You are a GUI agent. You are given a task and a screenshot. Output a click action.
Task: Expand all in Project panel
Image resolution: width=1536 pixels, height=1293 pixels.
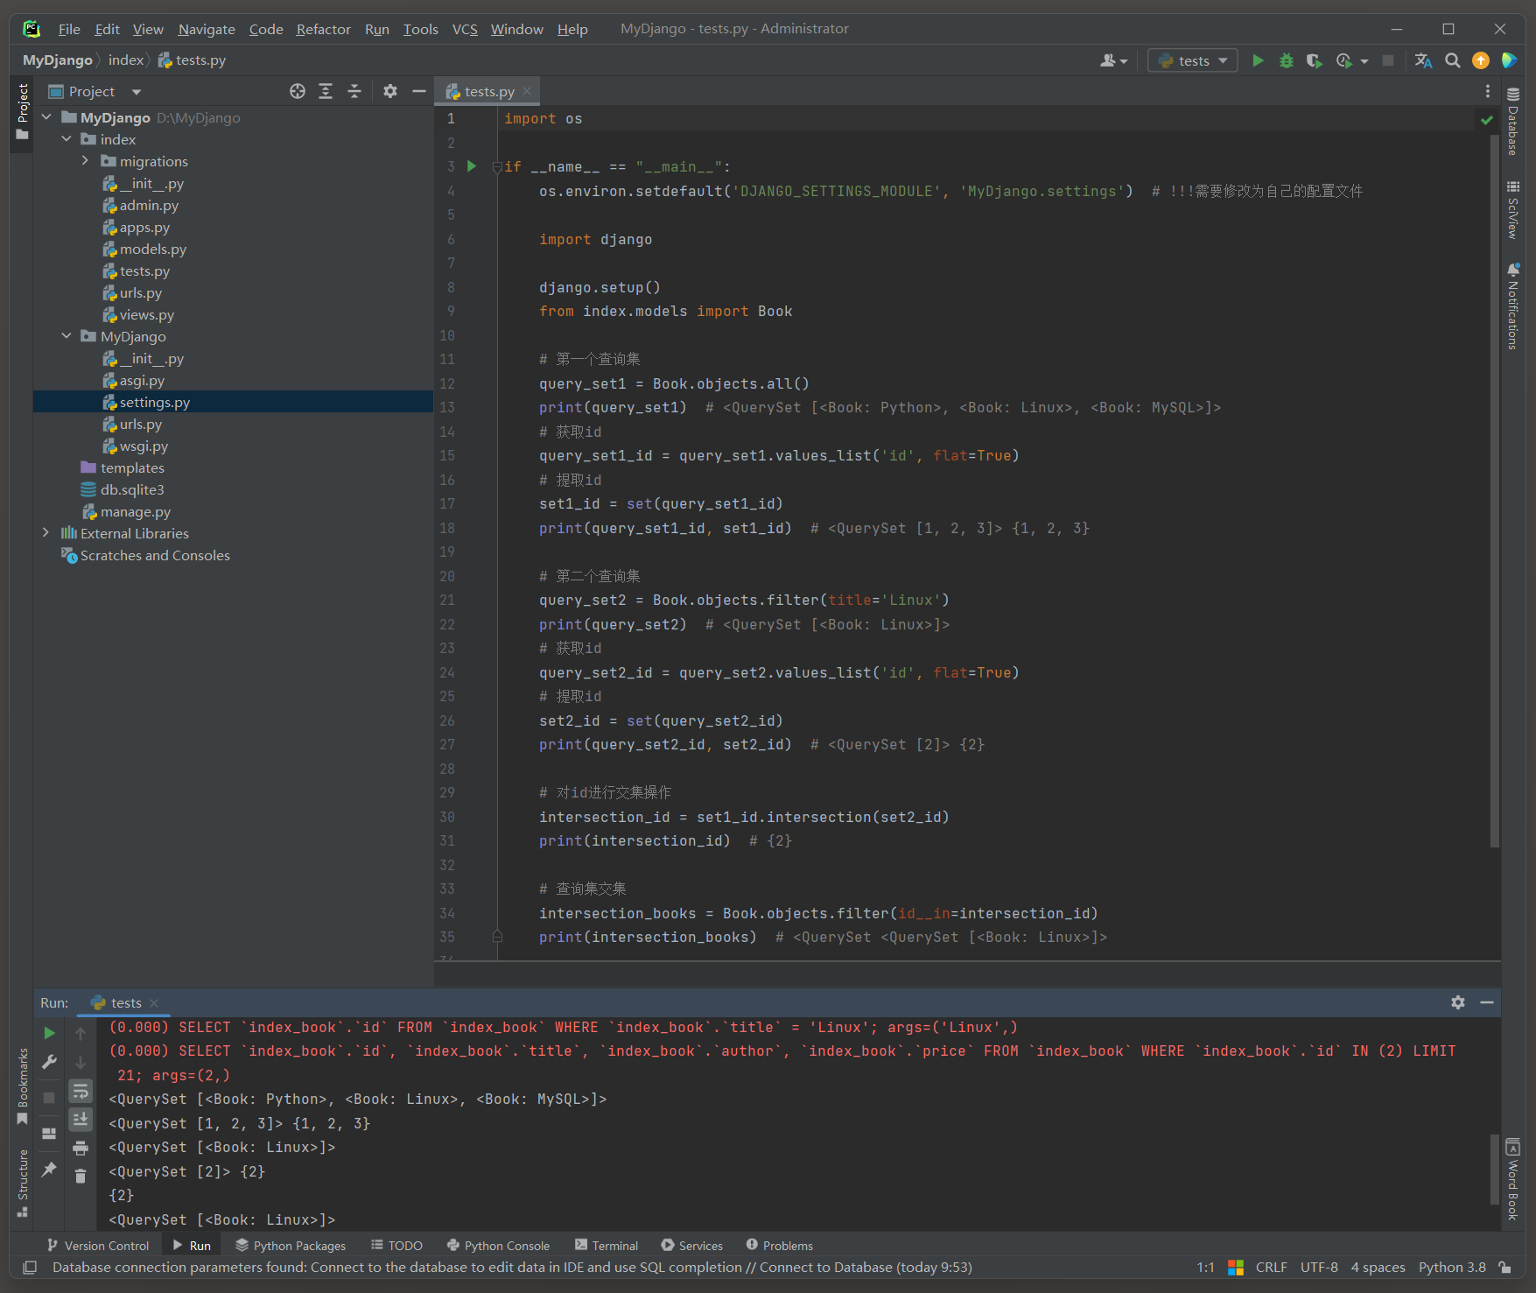pos(326,91)
